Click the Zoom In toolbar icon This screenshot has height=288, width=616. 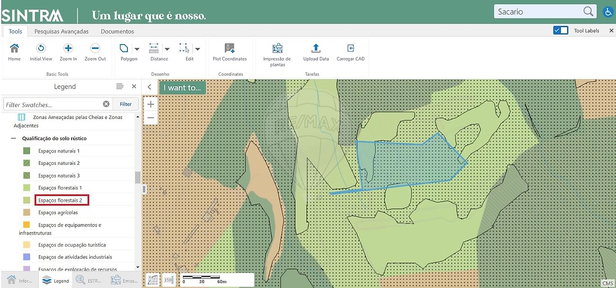68,49
